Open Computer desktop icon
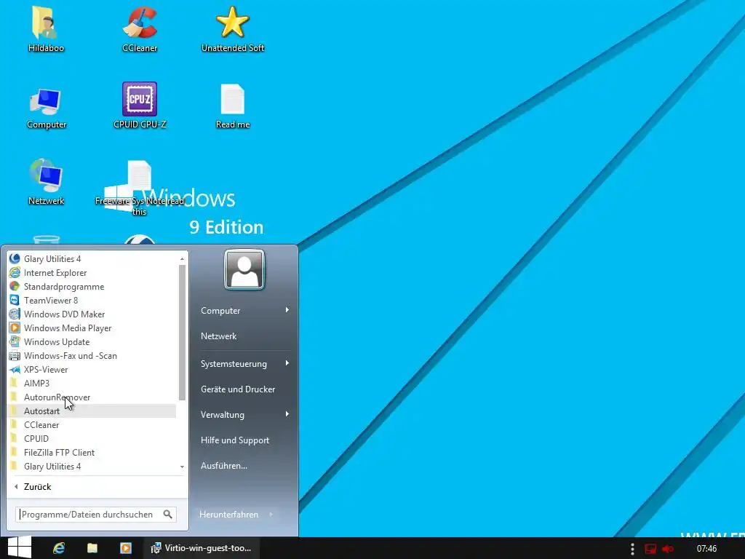Viewport: 745px width, 559px height. (x=46, y=108)
